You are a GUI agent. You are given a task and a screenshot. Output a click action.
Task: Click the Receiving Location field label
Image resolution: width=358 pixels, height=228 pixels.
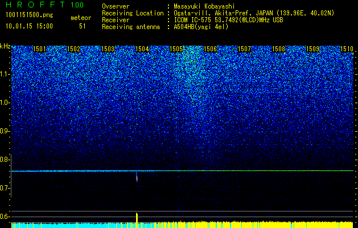point(133,13)
